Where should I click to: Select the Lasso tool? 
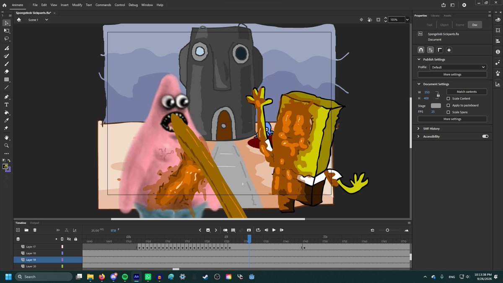(7, 39)
